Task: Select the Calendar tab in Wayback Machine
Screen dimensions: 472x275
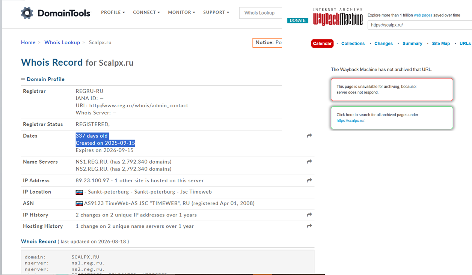Action: coord(322,44)
